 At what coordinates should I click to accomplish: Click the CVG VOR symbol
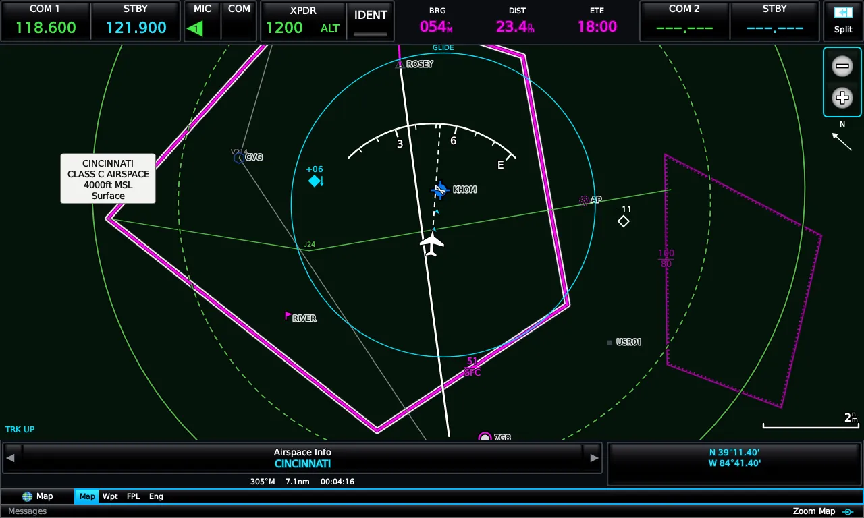coord(238,158)
